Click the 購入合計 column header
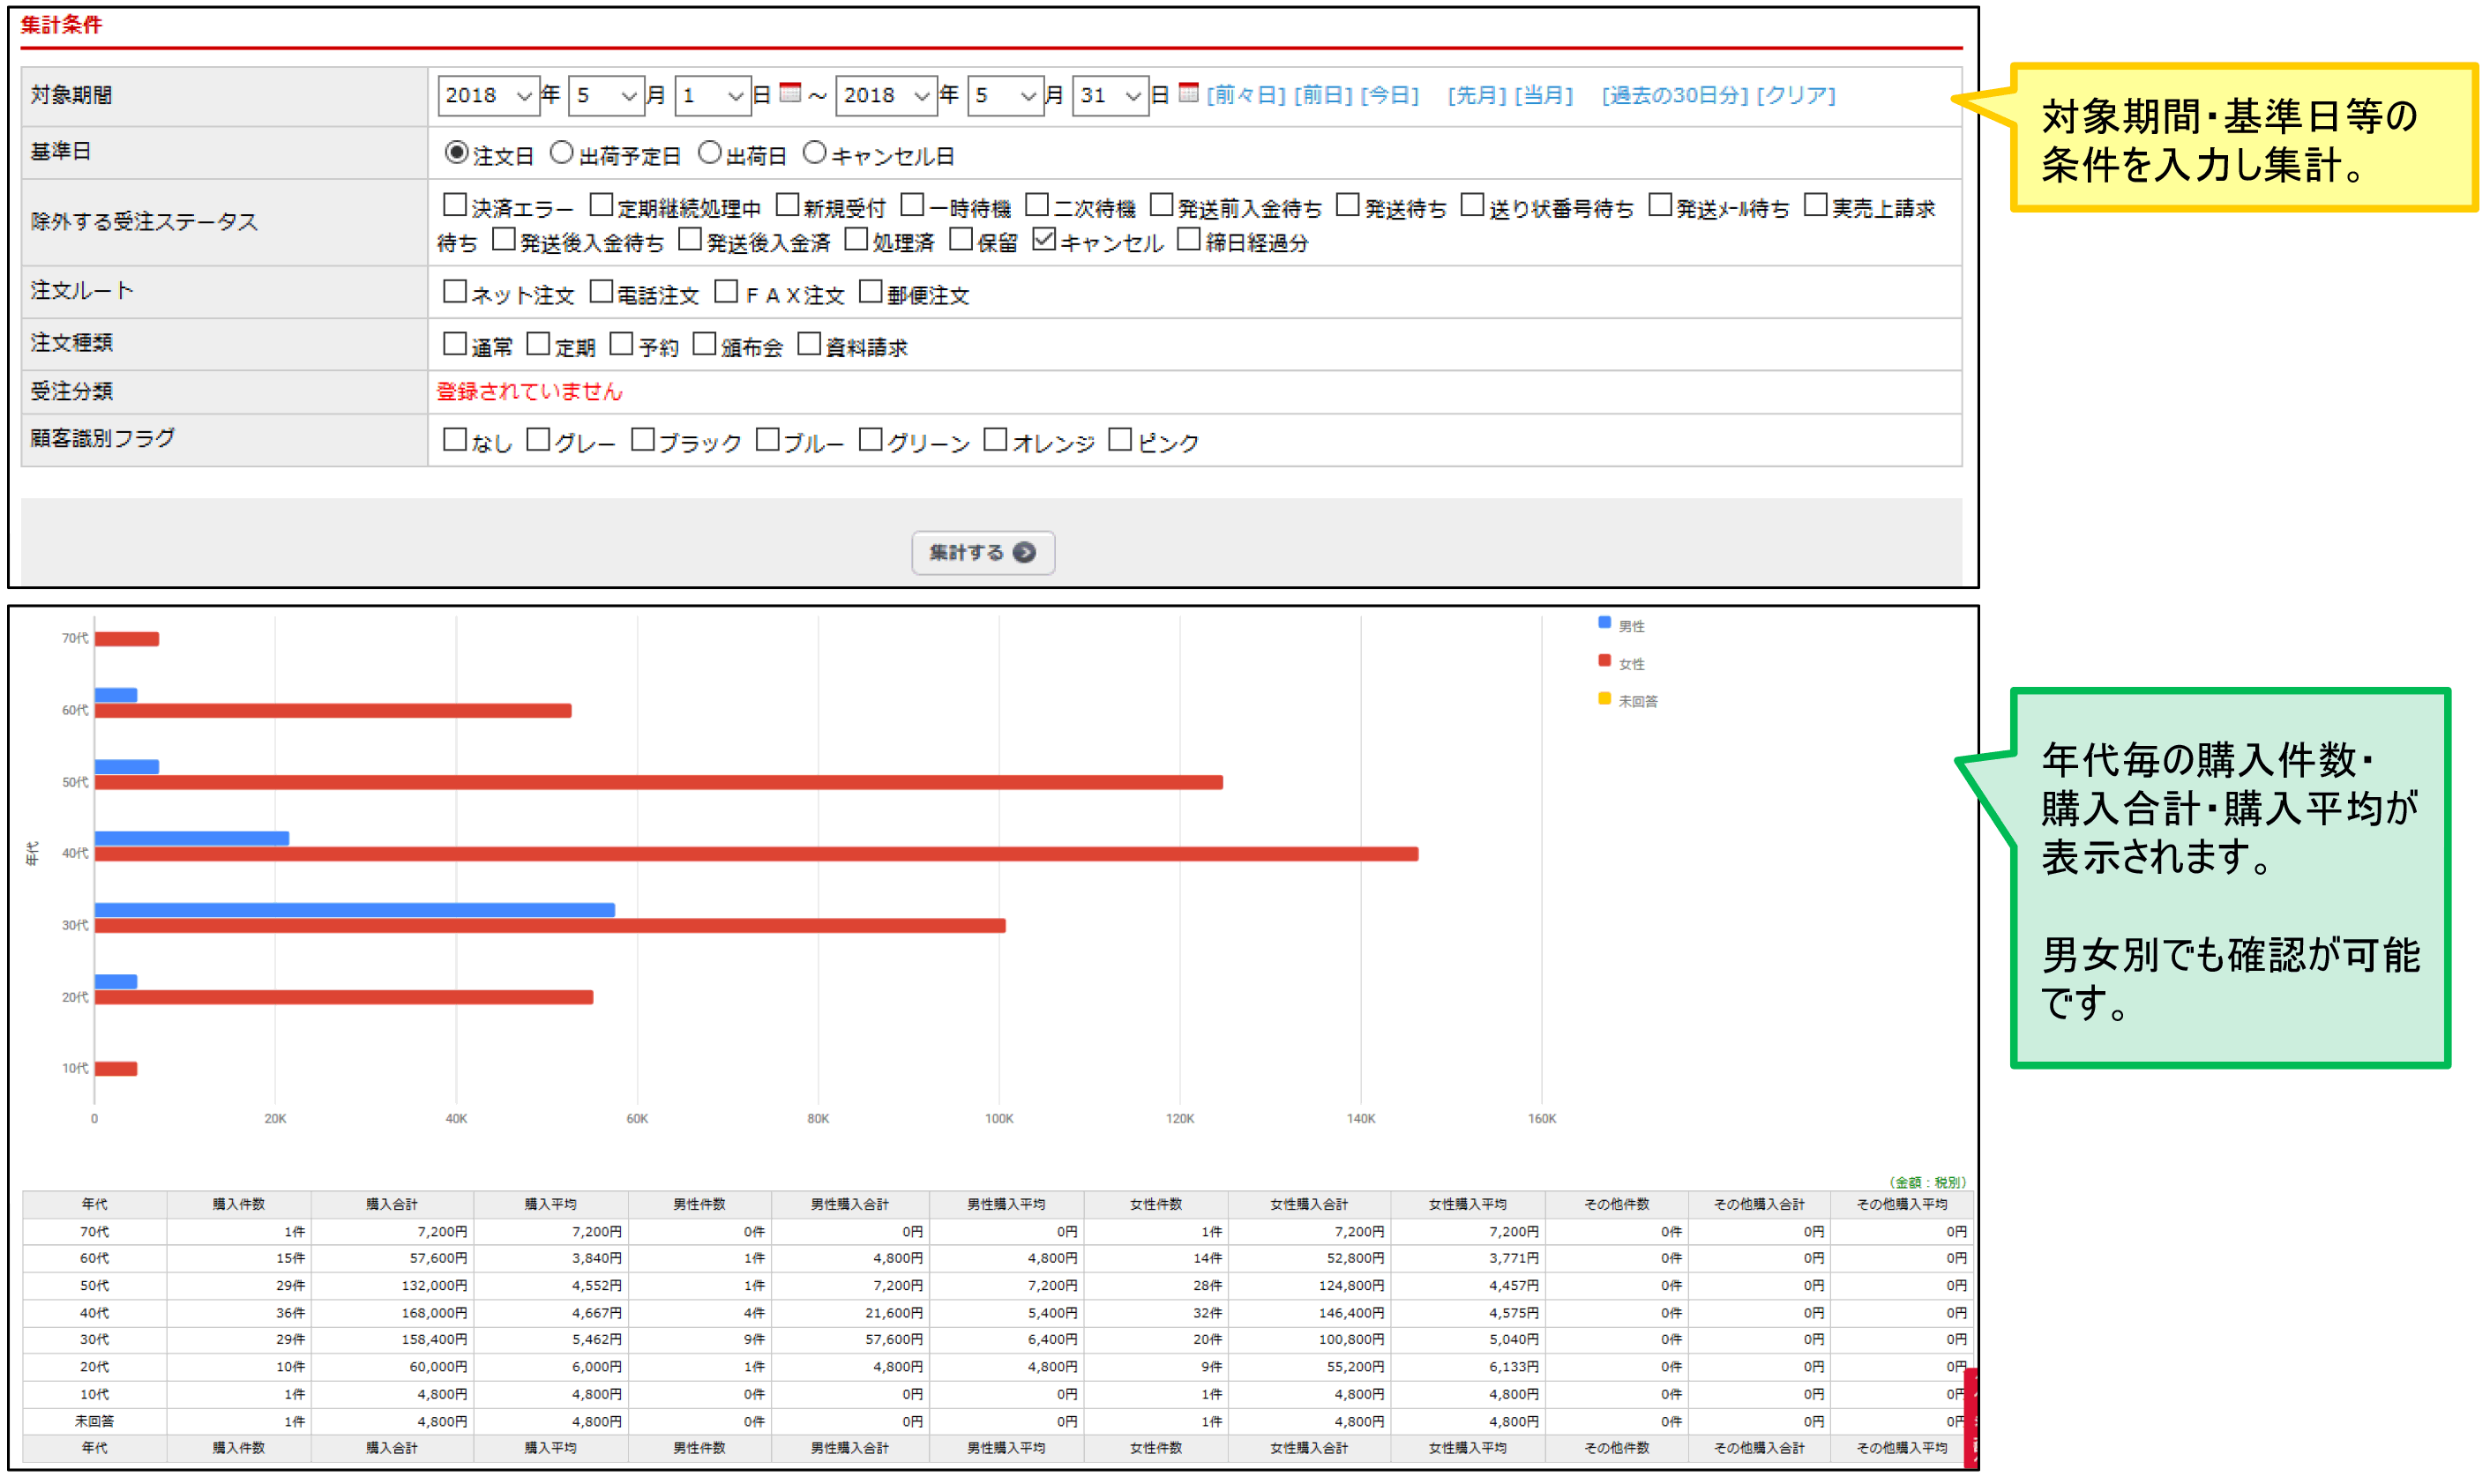The height and width of the screenshot is (1484, 2490). click(392, 1205)
